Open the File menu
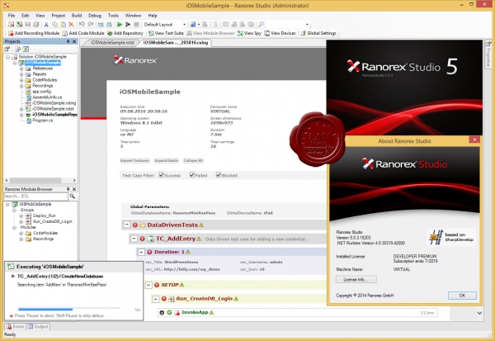 [x=12, y=16]
